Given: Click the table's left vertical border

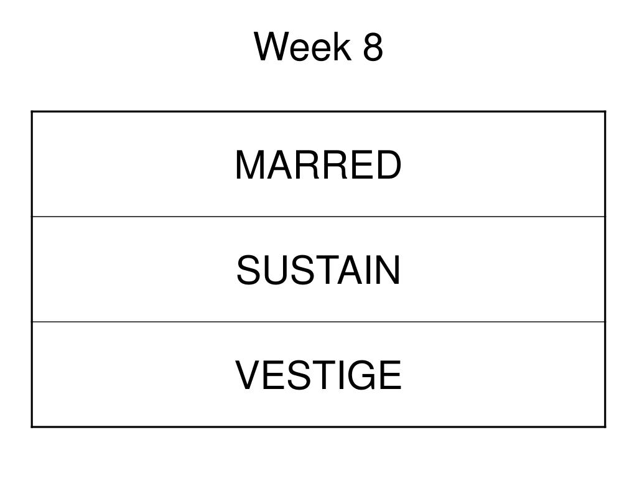Looking at the screenshot, I should tap(32, 269).
